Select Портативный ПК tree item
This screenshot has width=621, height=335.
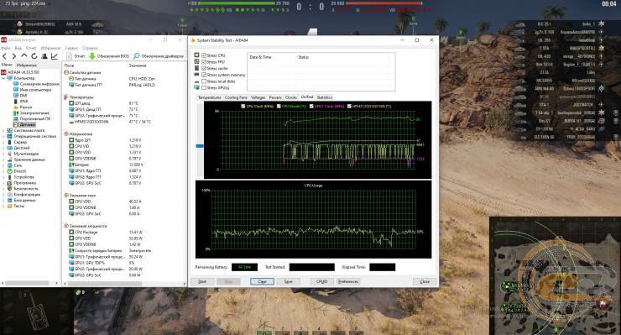(32, 118)
